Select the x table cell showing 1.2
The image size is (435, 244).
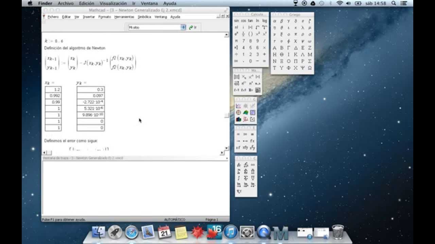click(53, 89)
